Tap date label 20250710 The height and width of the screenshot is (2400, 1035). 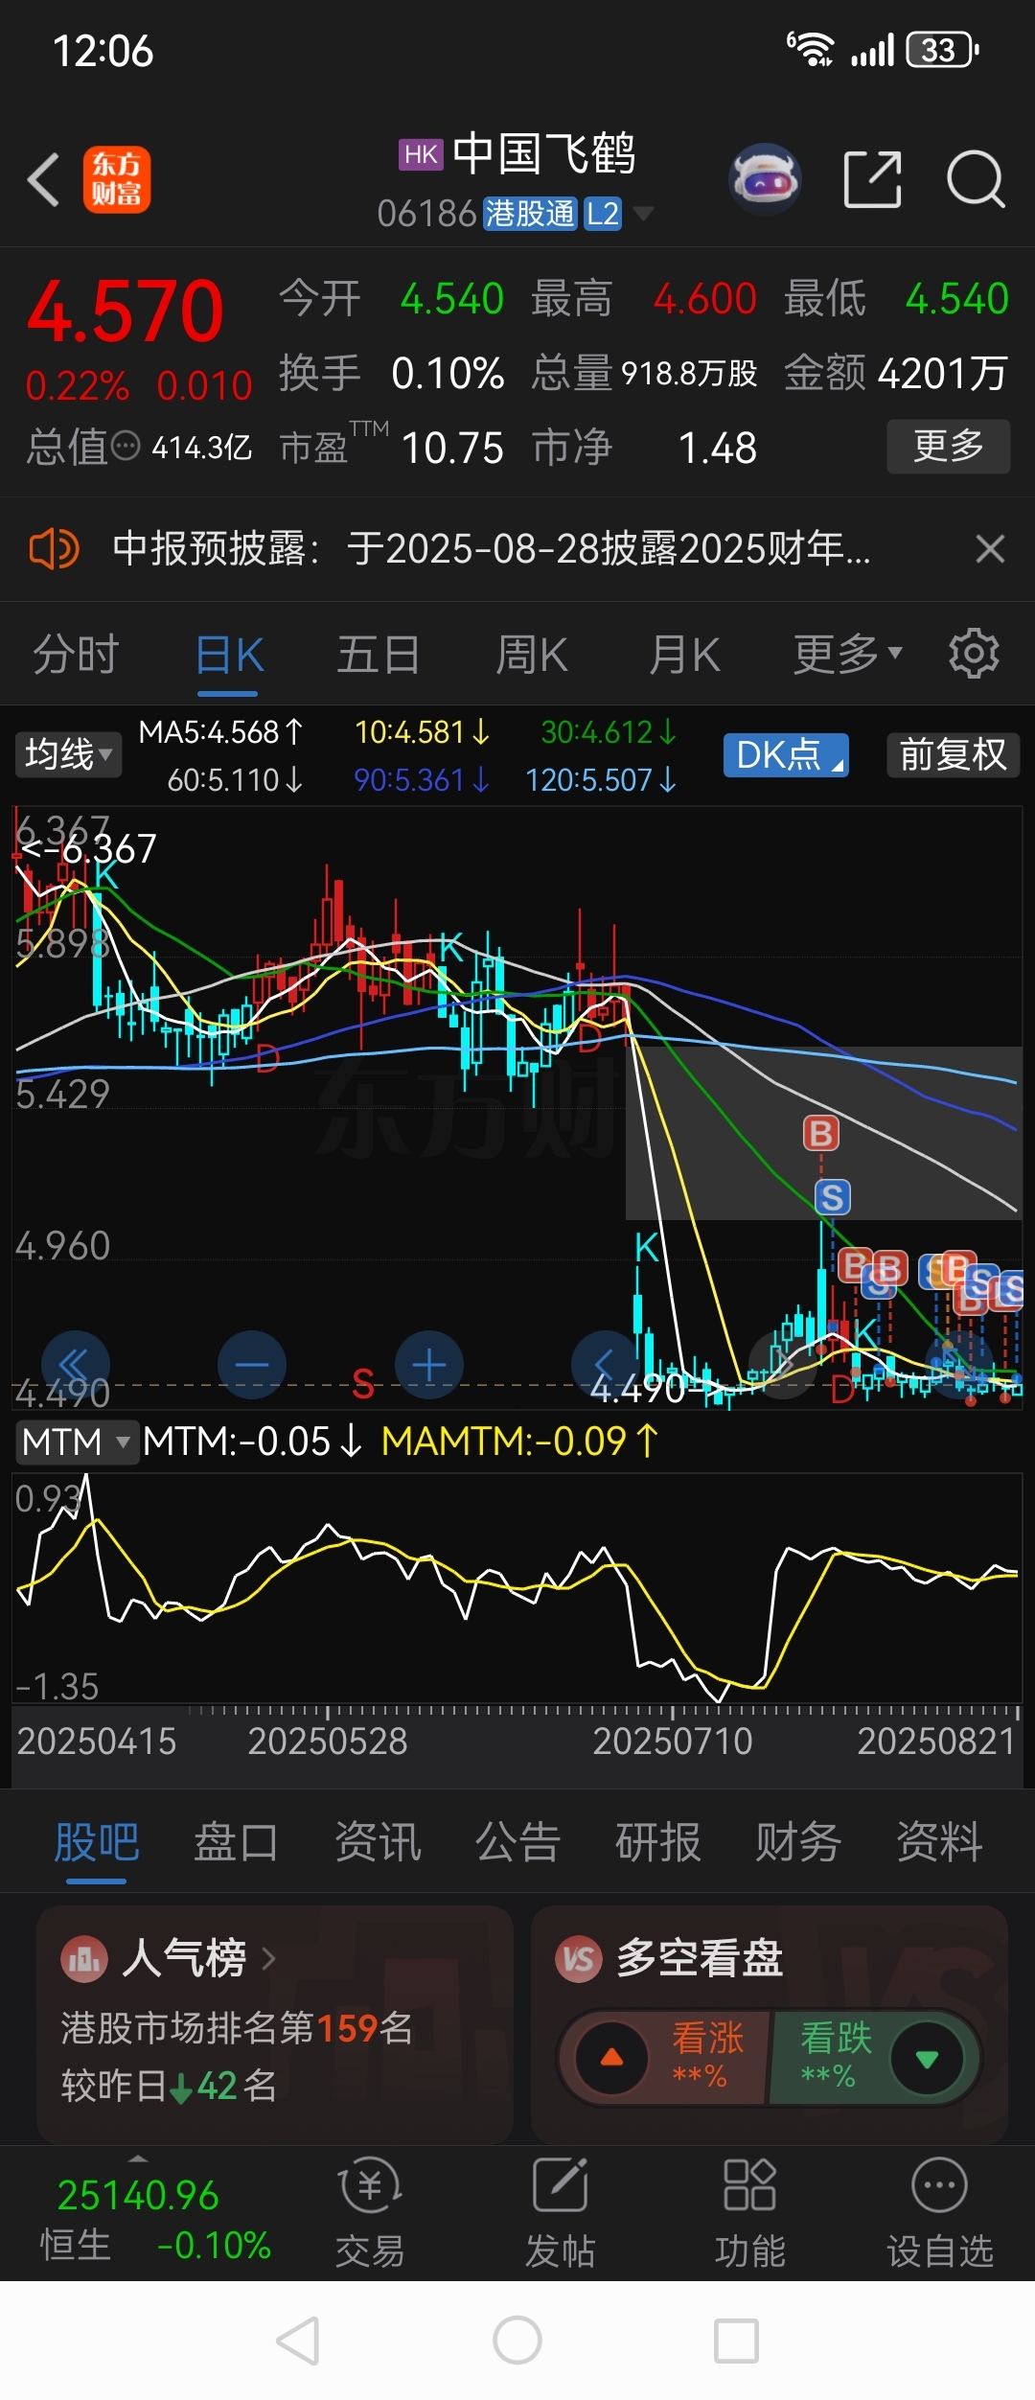pos(673,1742)
